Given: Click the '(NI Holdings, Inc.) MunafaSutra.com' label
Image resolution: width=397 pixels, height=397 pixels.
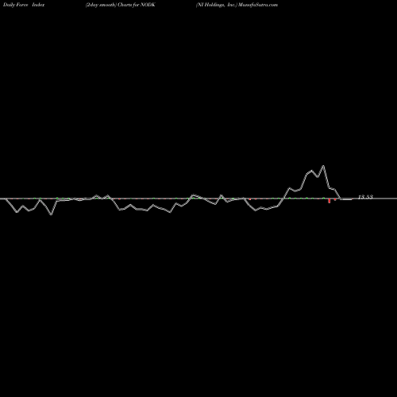Looking at the screenshot, I should tap(237, 5).
